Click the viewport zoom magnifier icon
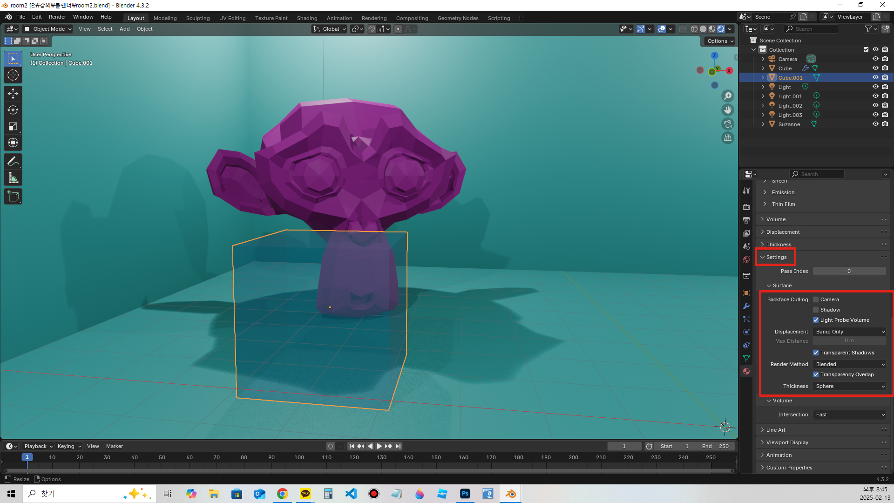 pos(728,96)
